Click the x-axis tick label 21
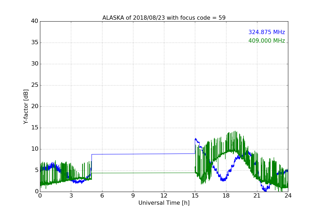 coord(257,196)
